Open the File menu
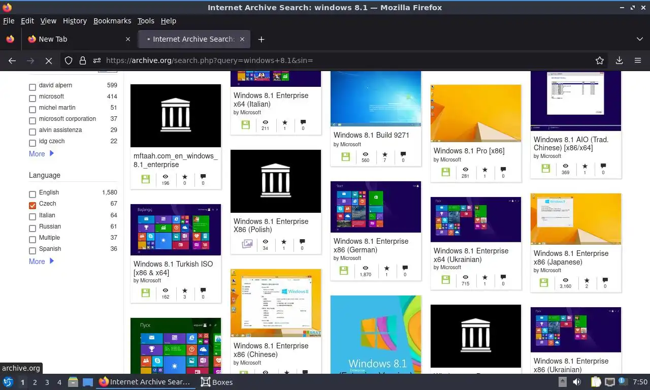 coord(9,21)
